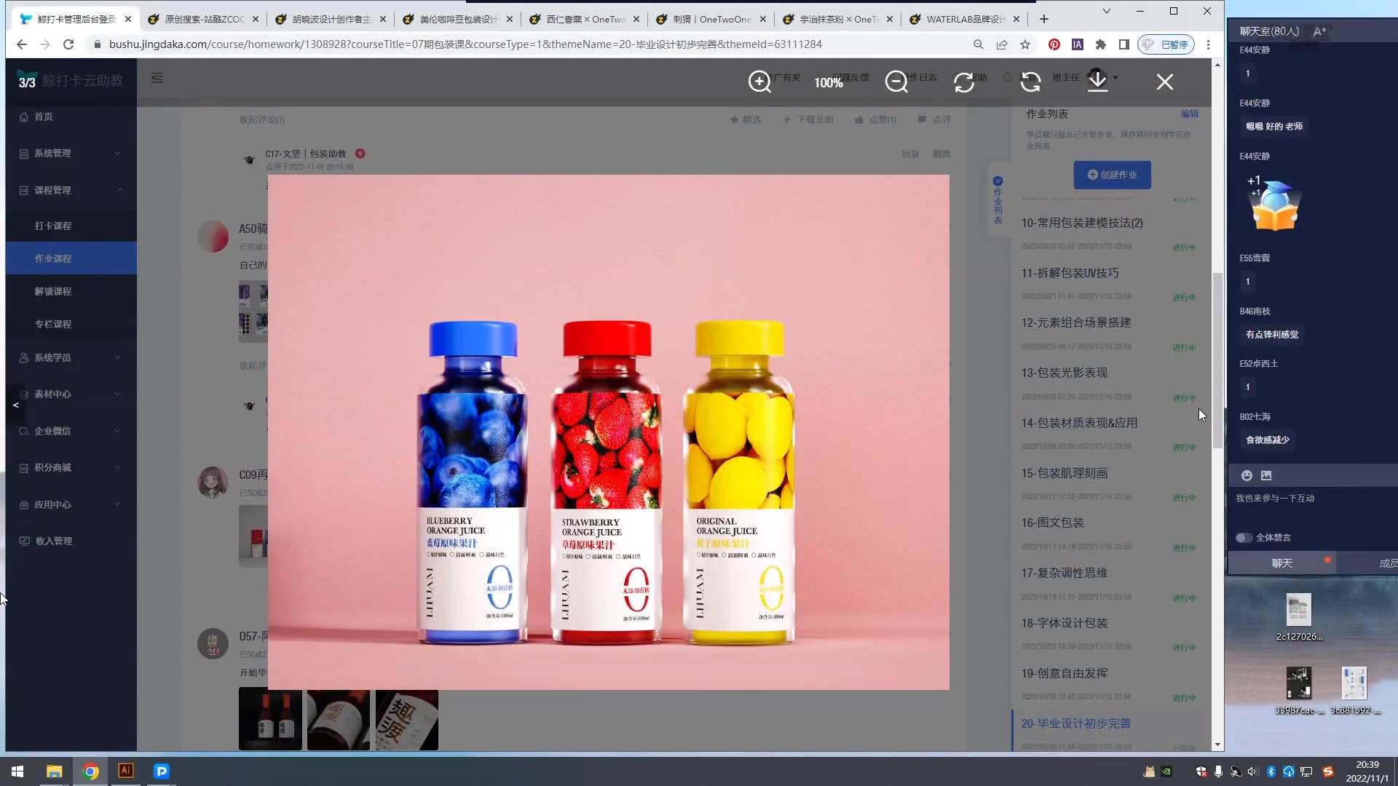Open Adobe Illustrator from taskbar
Image resolution: width=1398 pixels, height=786 pixels.
[126, 771]
